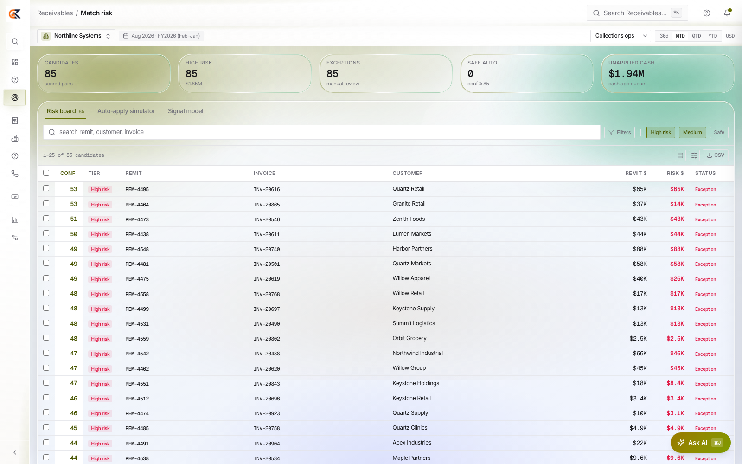Open the invoice dollar-receipt sidebar icon
742x464 pixels.
pyautogui.click(x=15, y=121)
